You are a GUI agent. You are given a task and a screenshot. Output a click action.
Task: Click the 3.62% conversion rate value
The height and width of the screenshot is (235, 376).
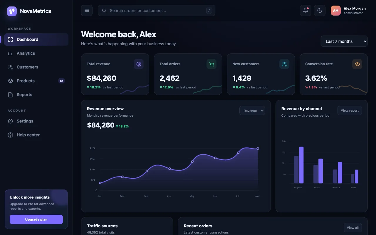pos(316,78)
